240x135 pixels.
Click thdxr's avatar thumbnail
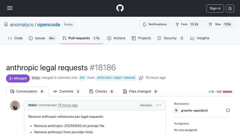(15, 105)
